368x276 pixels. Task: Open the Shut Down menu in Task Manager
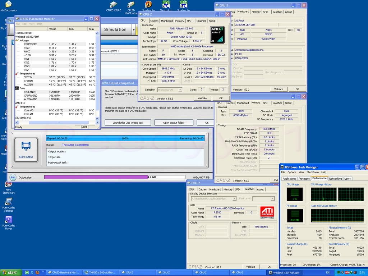tap(313, 172)
